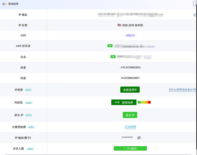Click the US flag icon beside 美国
197x155 pixels.
(x=119, y=25)
